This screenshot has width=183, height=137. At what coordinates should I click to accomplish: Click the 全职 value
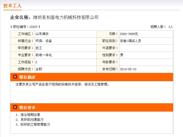(x=39, y=69)
